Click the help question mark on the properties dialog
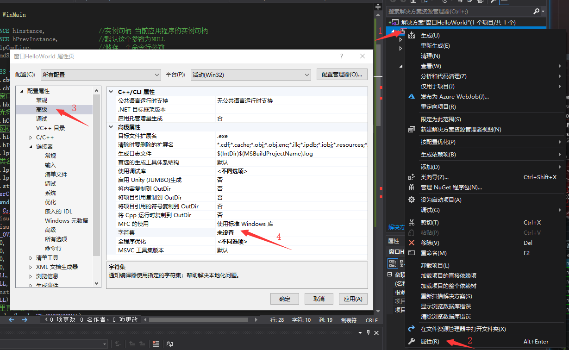This screenshot has width=569, height=350. click(x=341, y=56)
